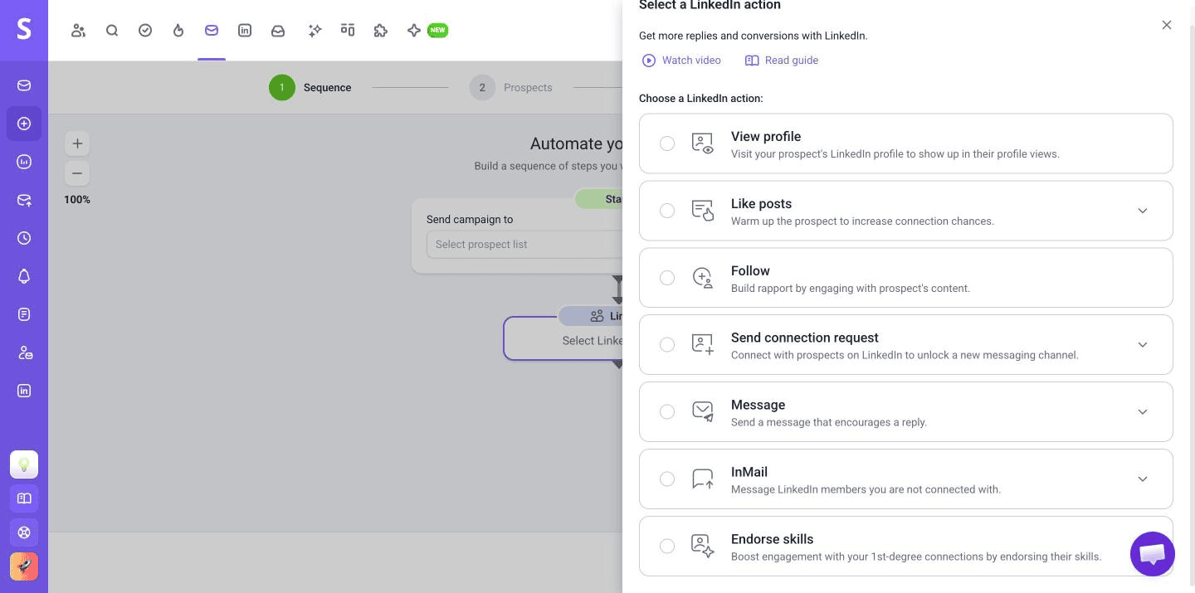Click the envelope icon in left sidebar
The height and width of the screenshot is (593, 1195).
tap(24, 85)
